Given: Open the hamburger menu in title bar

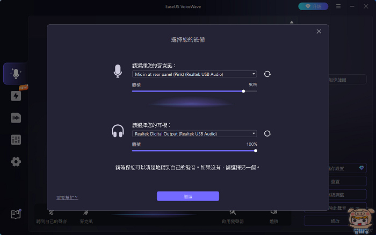Looking at the screenshot, I should (x=338, y=6).
